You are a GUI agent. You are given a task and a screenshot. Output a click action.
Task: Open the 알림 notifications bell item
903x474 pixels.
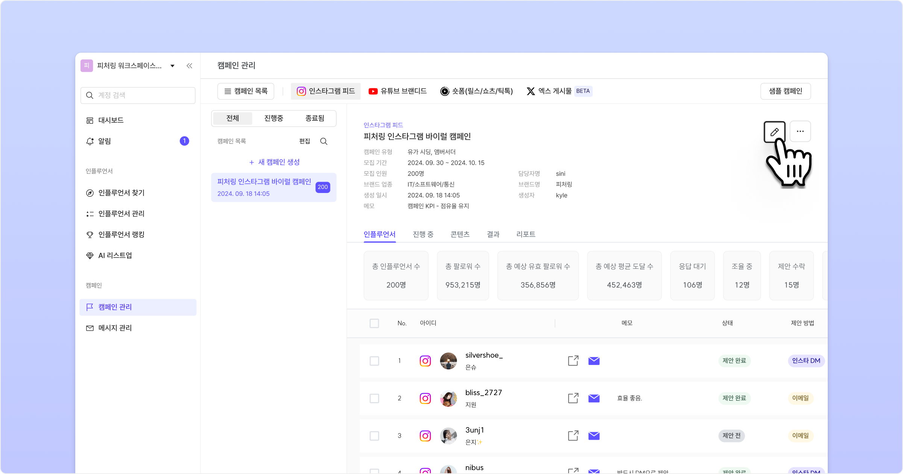[x=105, y=141]
